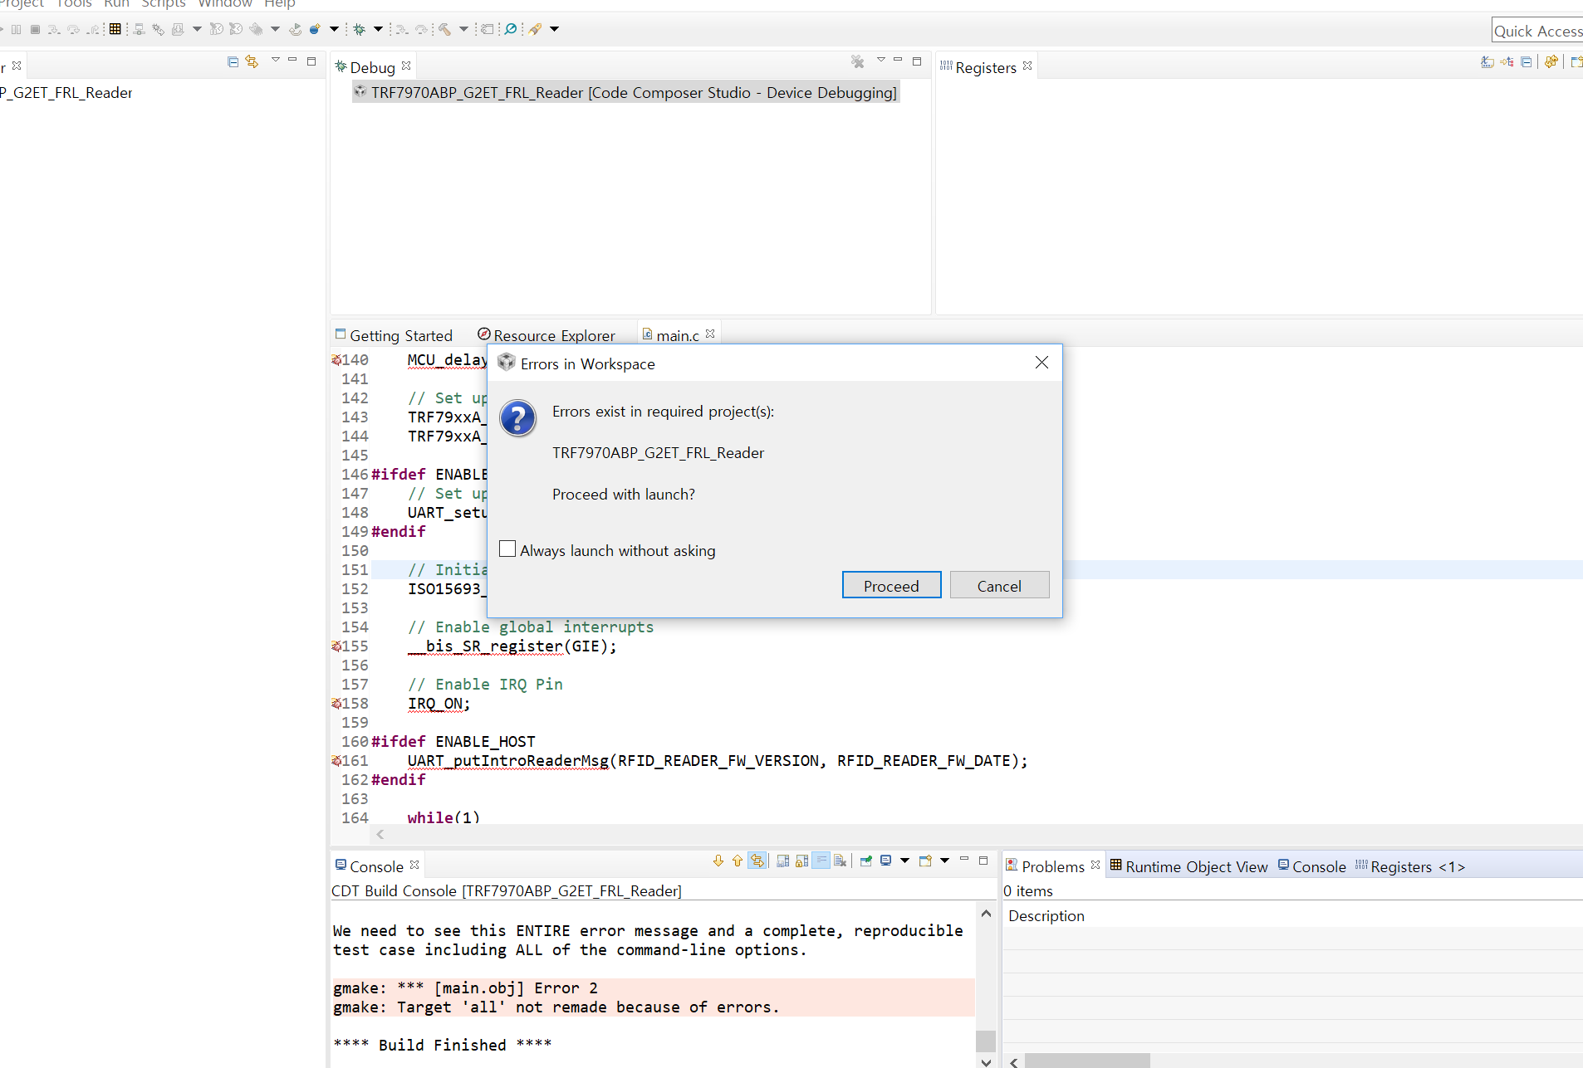This screenshot has width=1583, height=1068.
Task: Click the pen highlighter toolbar icon
Action: pyautogui.click(x=536, y=29)
